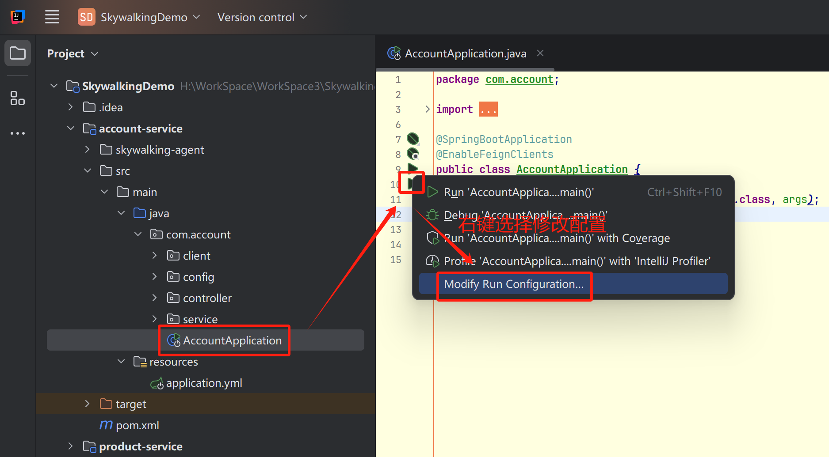
Task: Click the AccountApplication class icon in tree
Action: pos(174,340)
